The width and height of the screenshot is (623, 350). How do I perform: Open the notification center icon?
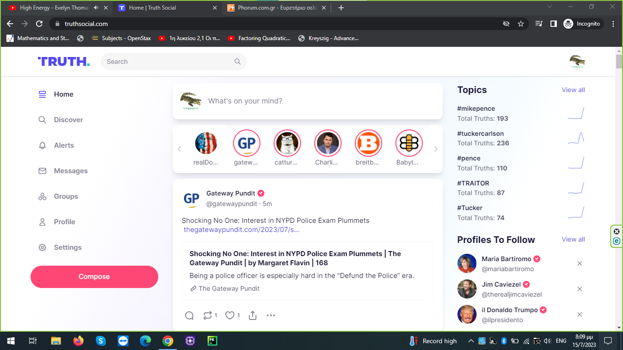point(607,341)
